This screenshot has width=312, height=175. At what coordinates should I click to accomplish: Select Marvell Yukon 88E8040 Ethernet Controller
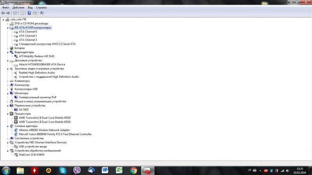[55, 134]
